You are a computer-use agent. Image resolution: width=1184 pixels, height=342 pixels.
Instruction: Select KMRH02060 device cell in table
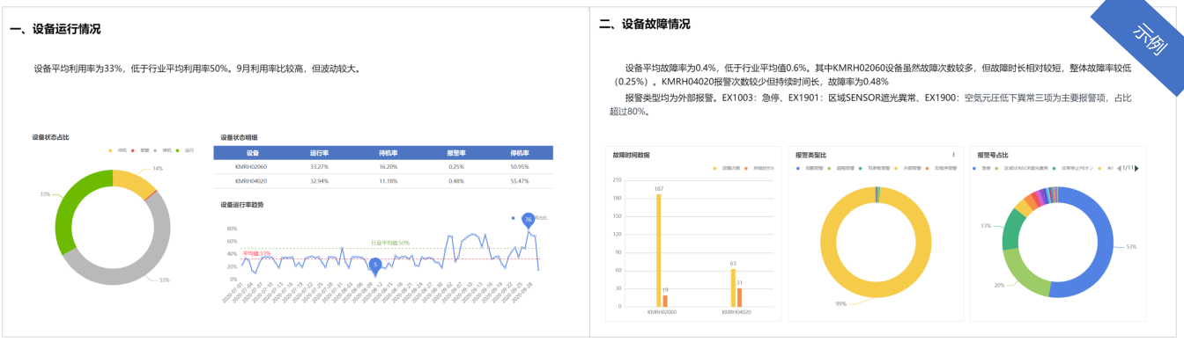(252, 166)
